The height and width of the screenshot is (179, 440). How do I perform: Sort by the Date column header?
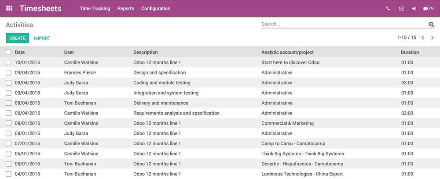(20, 52)
